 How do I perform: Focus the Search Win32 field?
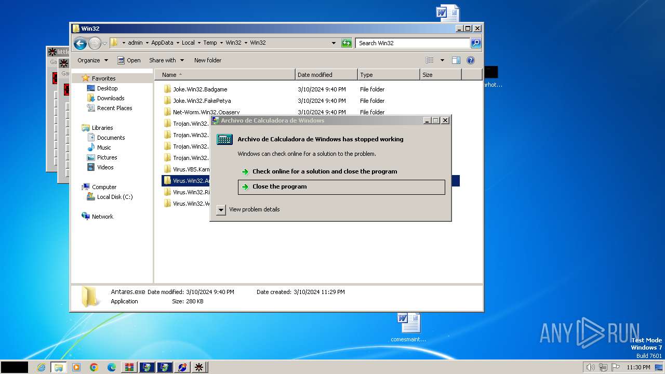pyautogui.click(x=413, y=43)
